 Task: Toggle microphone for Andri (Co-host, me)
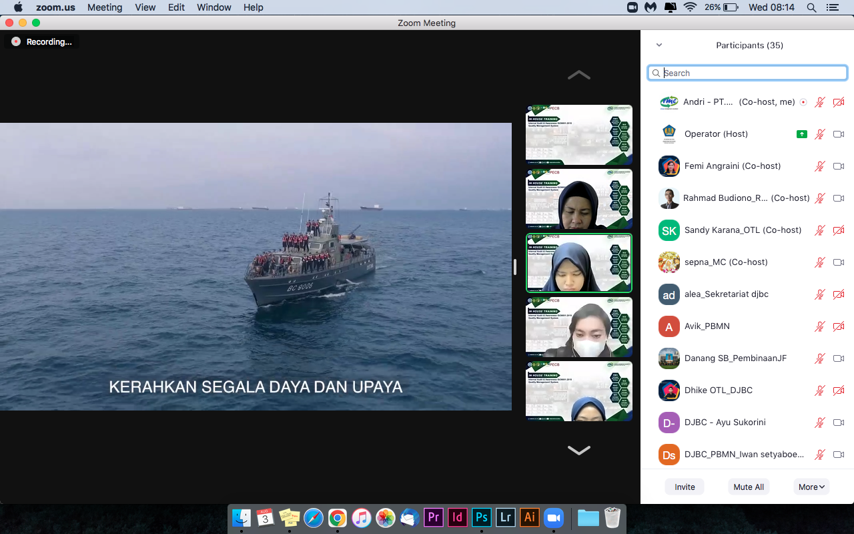click(x=820, y=102)
